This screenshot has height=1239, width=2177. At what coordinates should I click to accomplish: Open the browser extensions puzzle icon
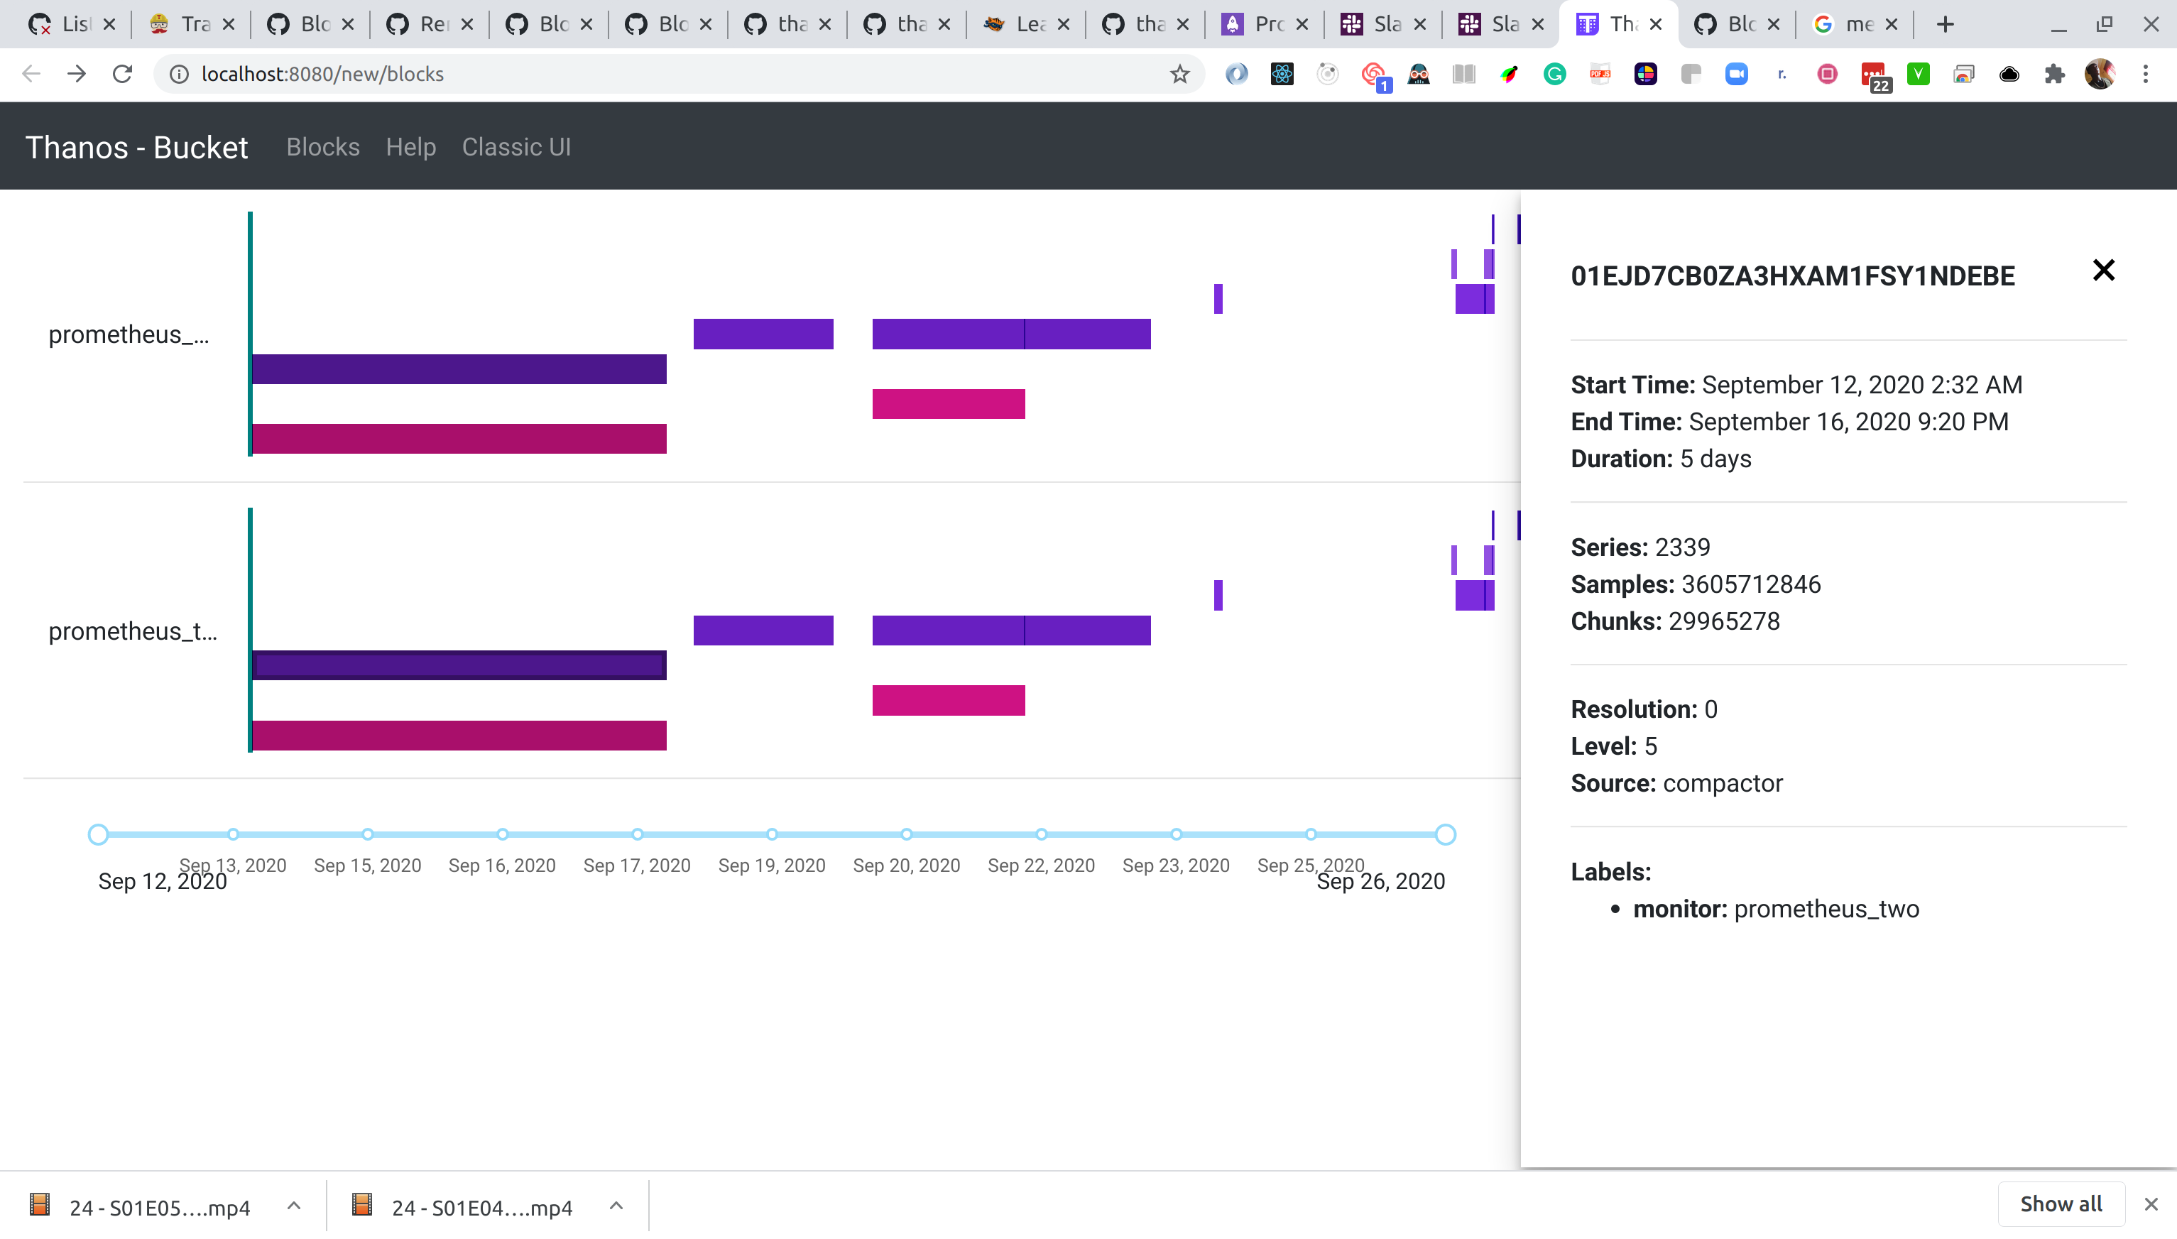(x=2056, y=74)
